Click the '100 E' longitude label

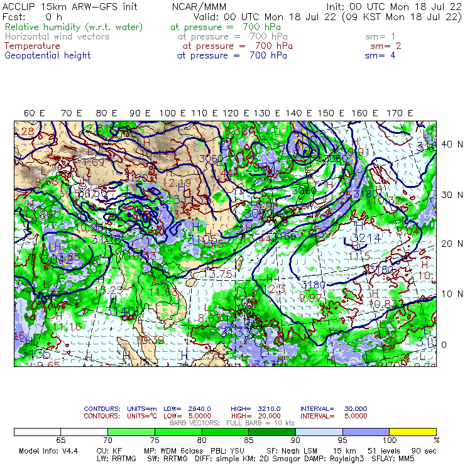pos(173,113)
